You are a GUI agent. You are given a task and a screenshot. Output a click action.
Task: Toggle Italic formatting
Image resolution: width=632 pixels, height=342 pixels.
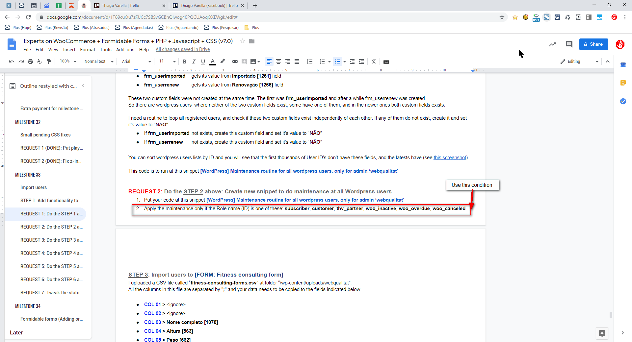coord(194,61)
